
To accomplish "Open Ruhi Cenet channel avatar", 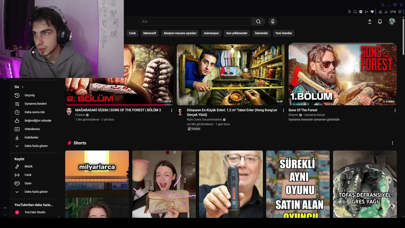I will [181, 111].
